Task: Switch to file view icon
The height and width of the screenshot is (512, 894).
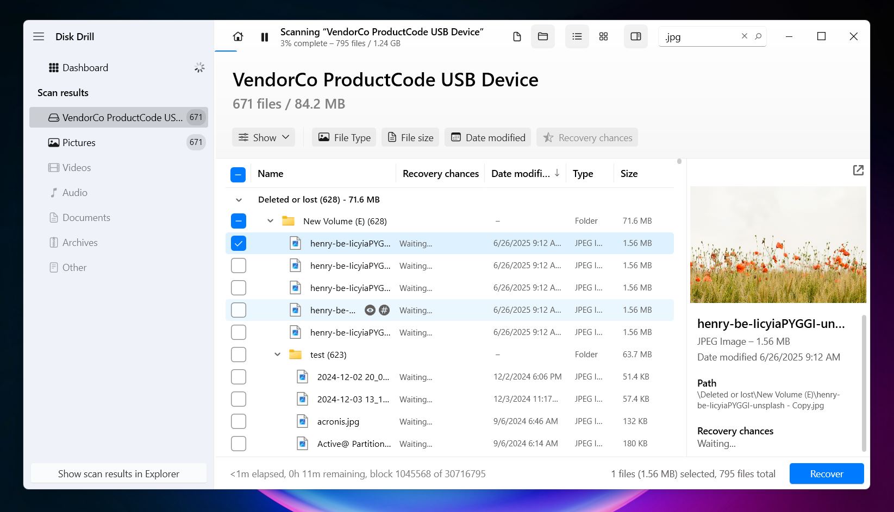Action: (x=517, y=36)
